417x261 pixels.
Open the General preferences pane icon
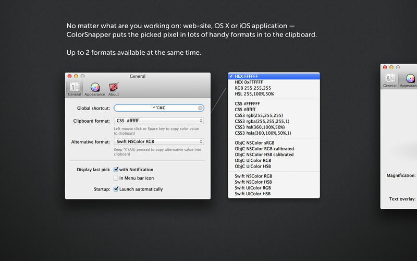tap(75, 89)
